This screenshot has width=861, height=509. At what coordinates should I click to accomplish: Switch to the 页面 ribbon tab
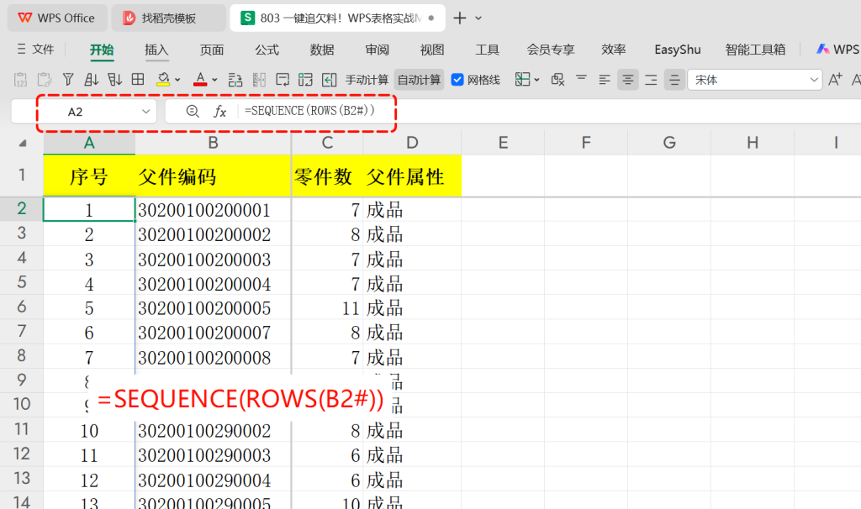[211, 50]
